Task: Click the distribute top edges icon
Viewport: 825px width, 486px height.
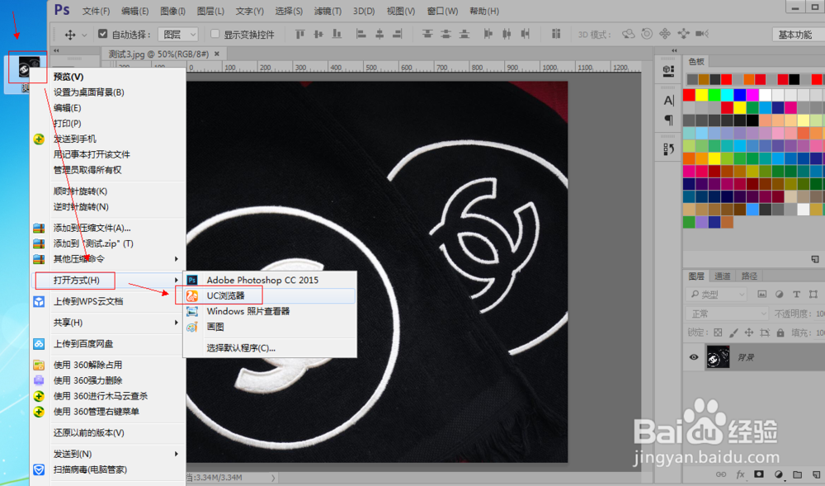Action: 427,34
